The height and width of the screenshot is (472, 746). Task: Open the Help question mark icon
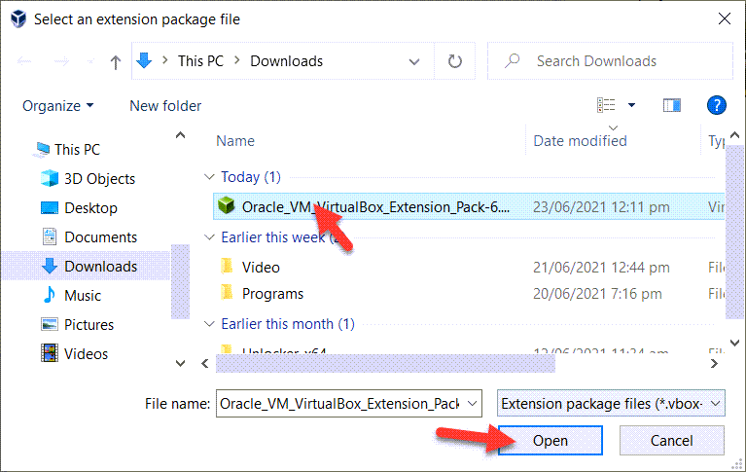coord(716,105)
